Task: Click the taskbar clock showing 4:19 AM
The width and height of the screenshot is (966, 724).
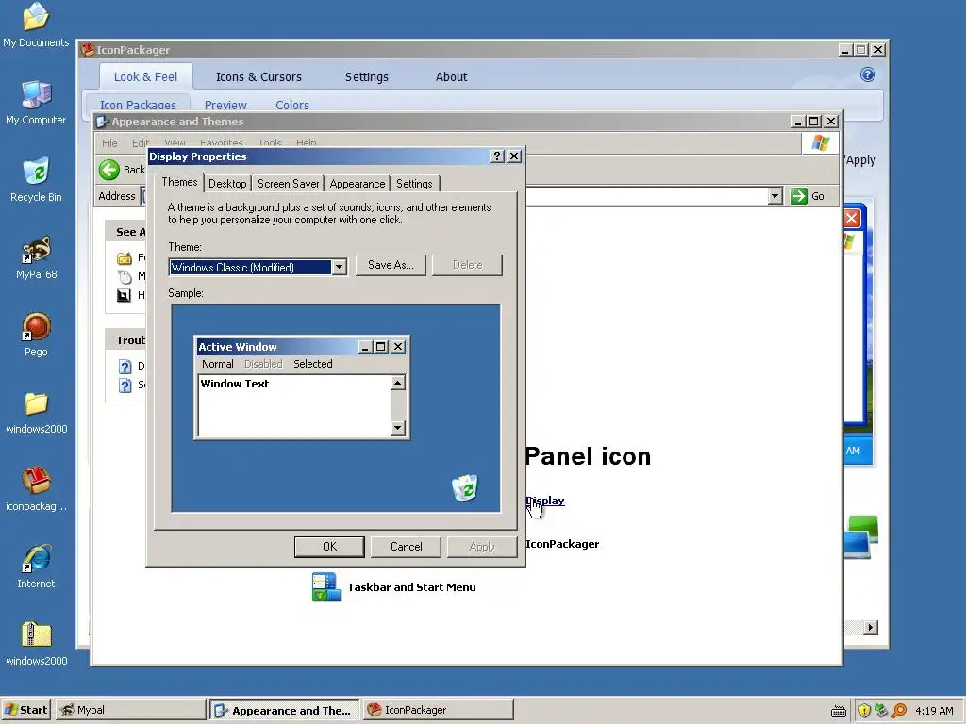Action: tap(935, 711)
